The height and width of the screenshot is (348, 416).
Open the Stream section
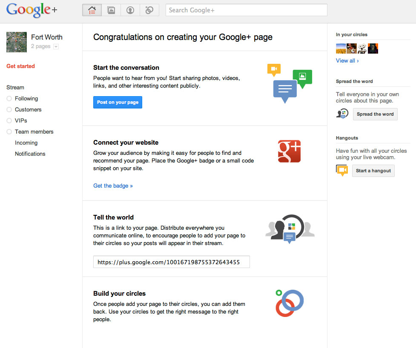(15, 88)
